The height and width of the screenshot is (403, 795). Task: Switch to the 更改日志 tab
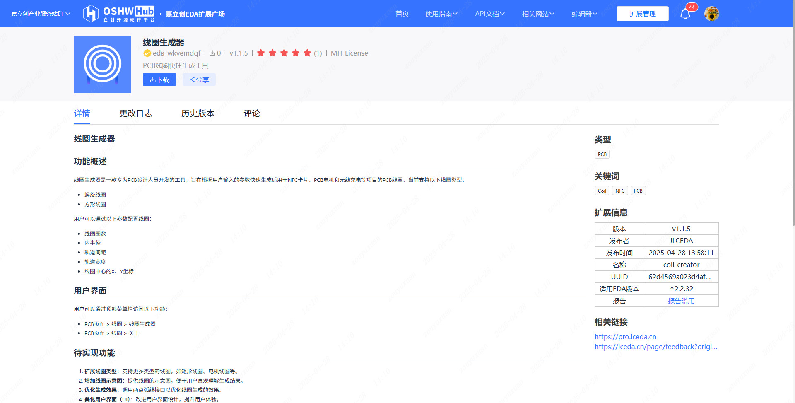136,113
